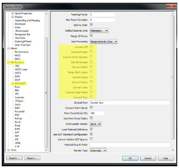179x168 pixels.
Task: Select ReCap file reader
Action: coord(19,119)
